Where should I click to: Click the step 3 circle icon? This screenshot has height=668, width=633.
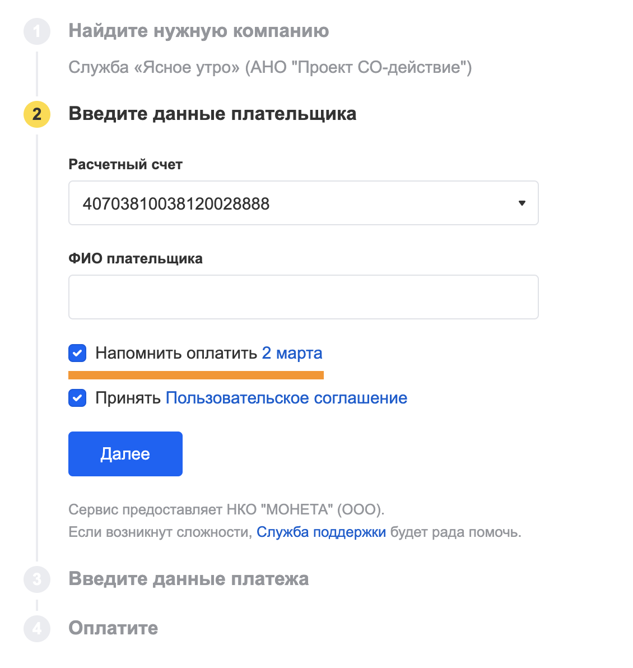[36, 579]
